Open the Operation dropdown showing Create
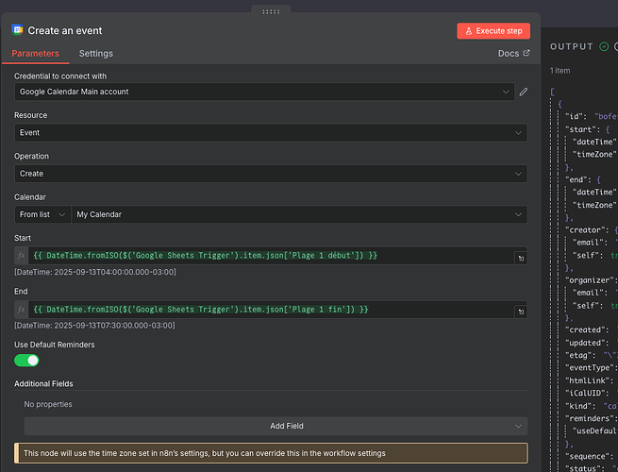This screenshot has width=618, height=472. [270, 174]
